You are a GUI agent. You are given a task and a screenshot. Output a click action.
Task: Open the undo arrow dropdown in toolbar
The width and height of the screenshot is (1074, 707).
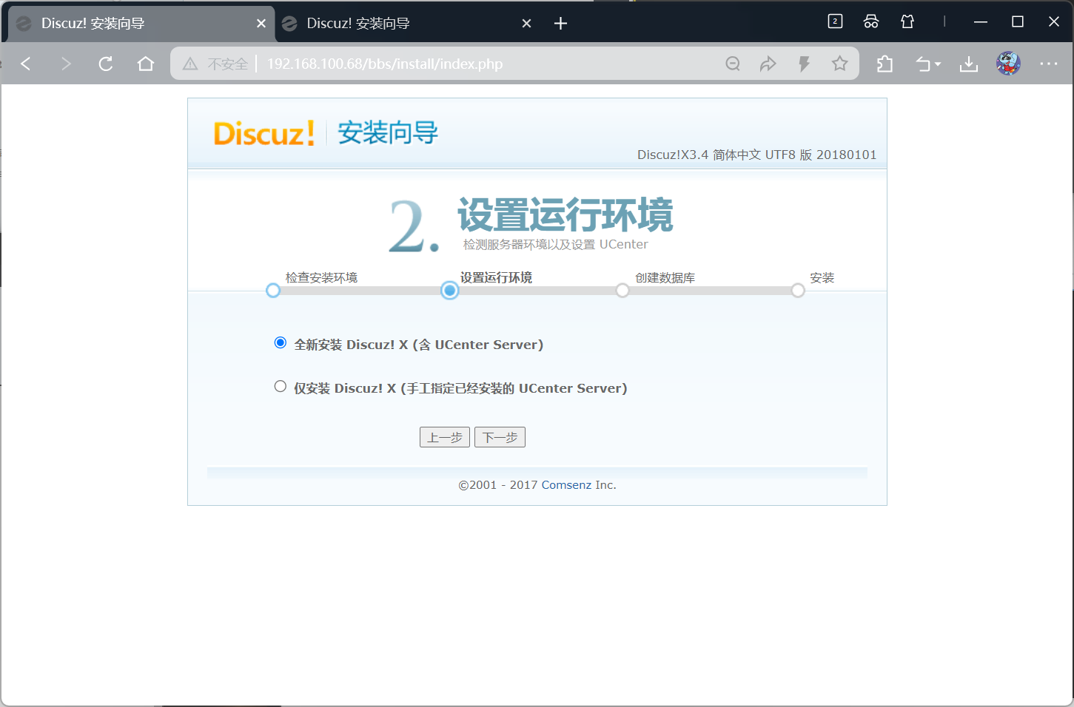[928, 64]
